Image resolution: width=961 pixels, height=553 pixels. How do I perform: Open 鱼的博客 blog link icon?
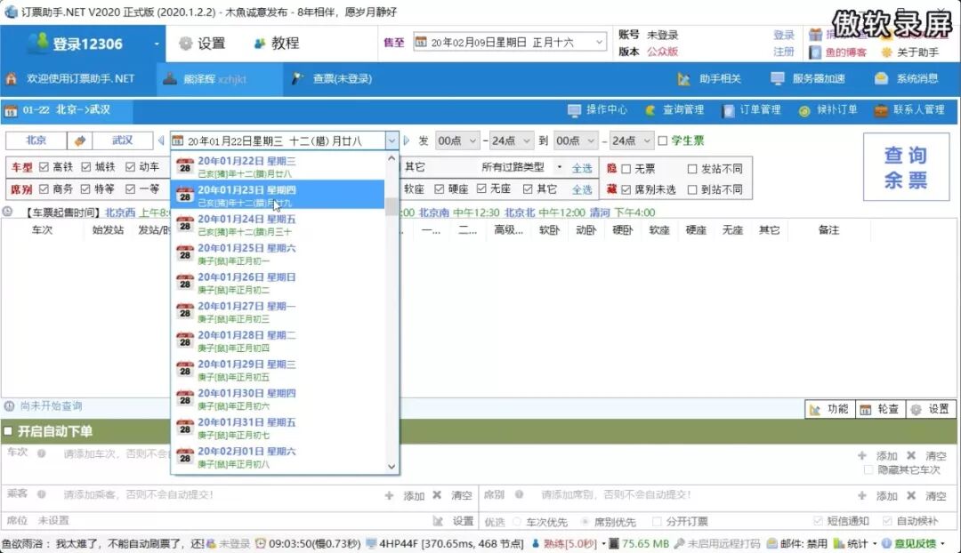click(x=814, y=52)
